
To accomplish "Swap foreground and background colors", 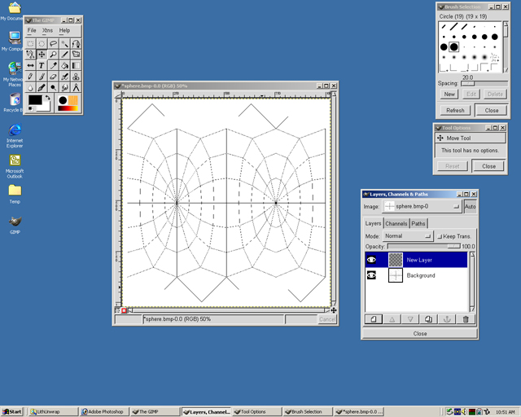I will tap(48, 98).
